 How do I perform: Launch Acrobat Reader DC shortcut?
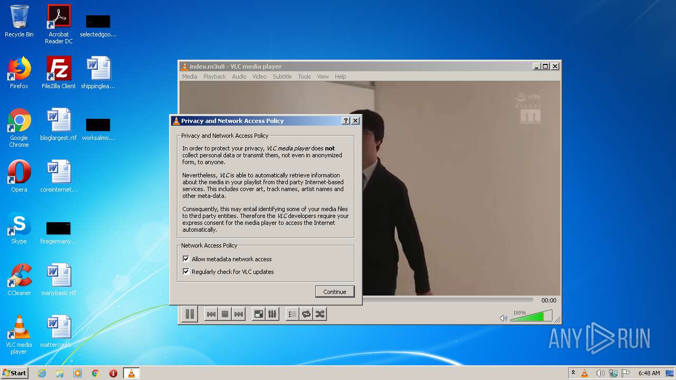(x=59, y=24)
